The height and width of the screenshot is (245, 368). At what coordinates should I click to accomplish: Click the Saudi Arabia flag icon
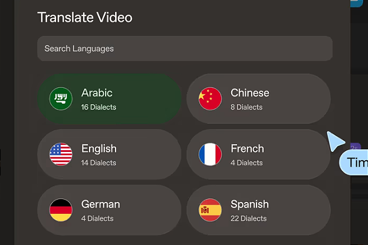[x=61, y=99]
